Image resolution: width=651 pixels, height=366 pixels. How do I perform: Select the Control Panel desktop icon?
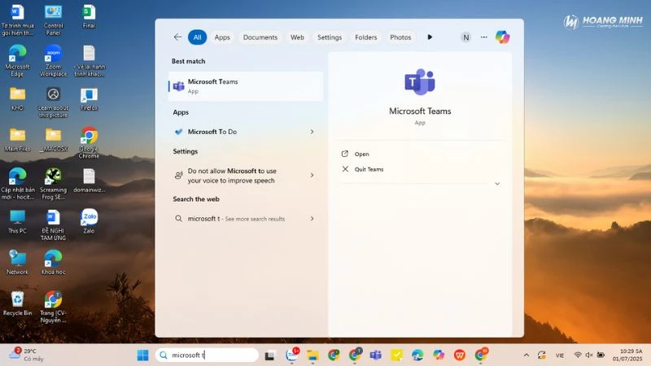coord(53,20)
